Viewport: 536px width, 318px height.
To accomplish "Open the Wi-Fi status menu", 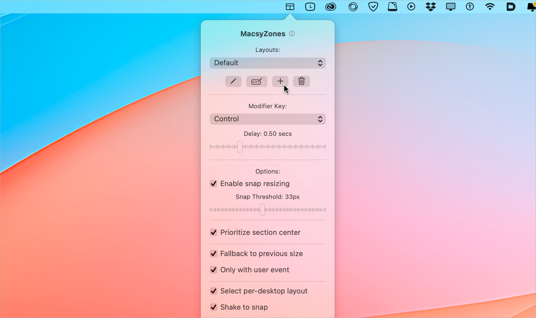I will (x=490, y=7).
